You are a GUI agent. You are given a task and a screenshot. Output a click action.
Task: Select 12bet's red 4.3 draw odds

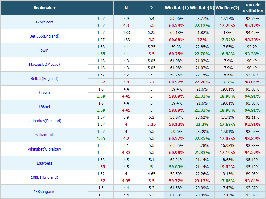pos(126,25)
